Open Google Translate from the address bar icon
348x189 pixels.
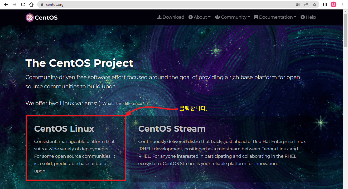click(298, 4)
